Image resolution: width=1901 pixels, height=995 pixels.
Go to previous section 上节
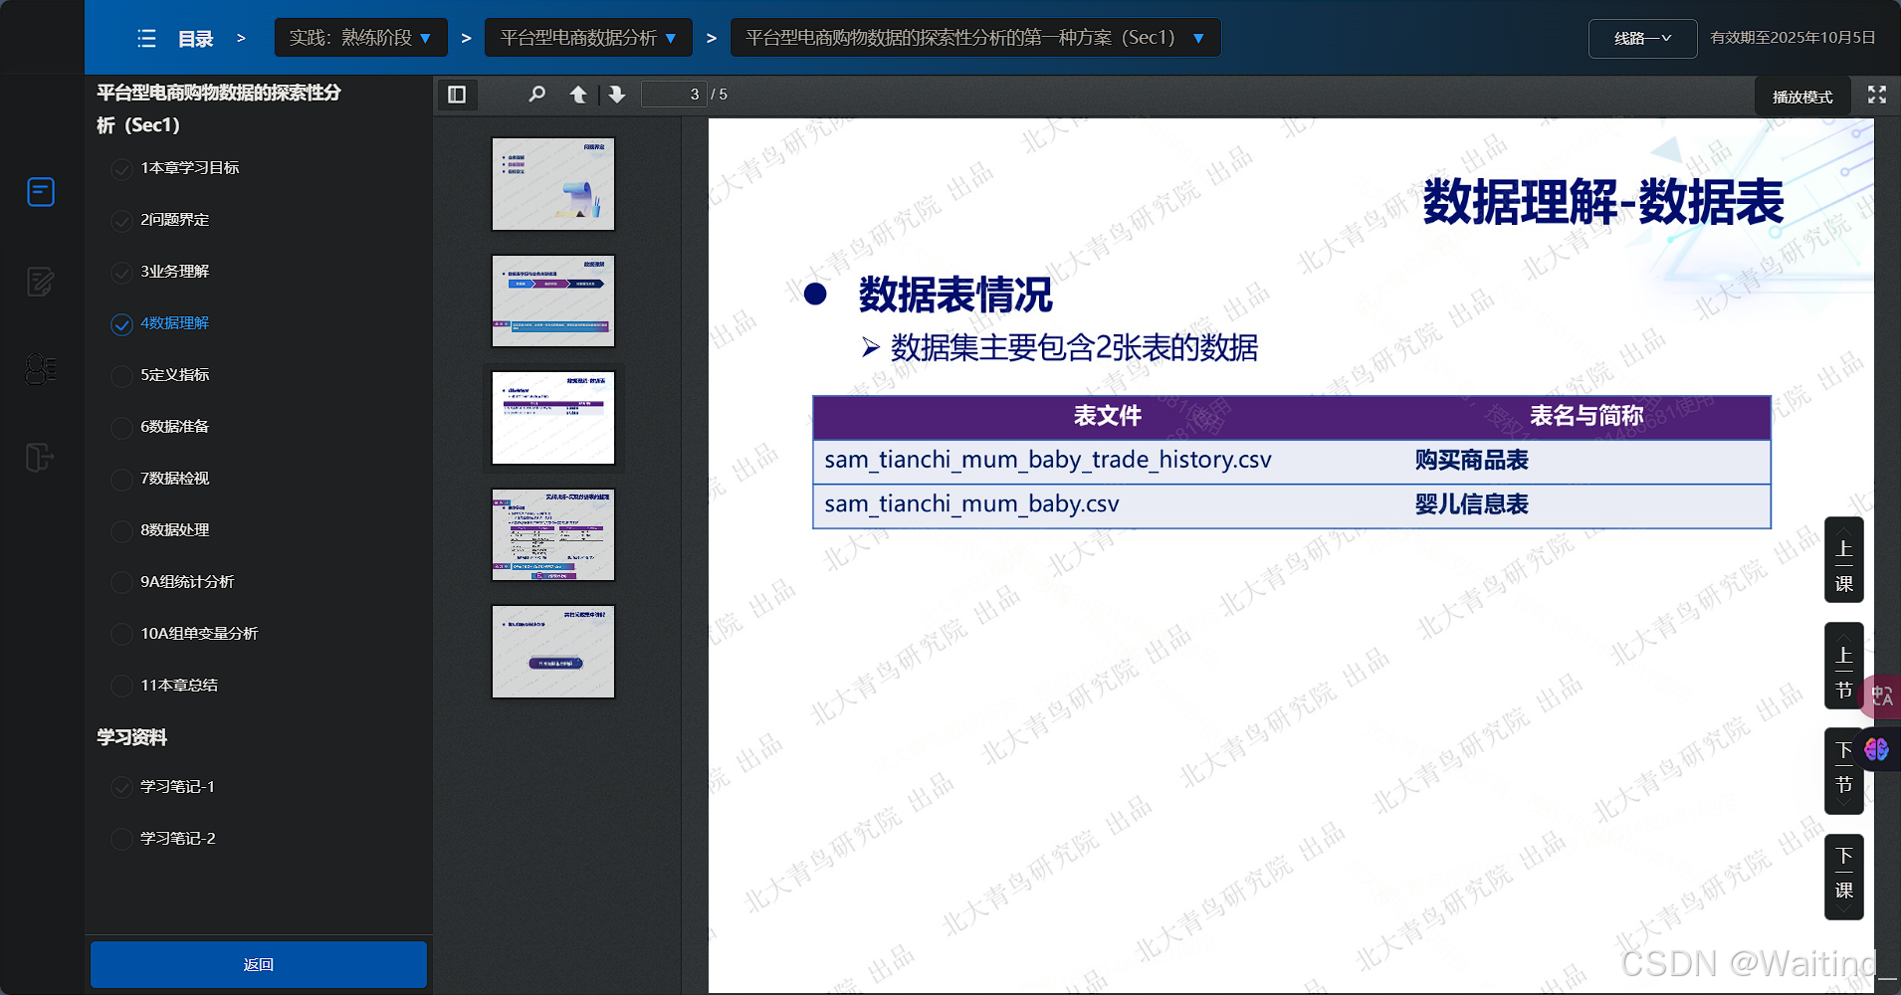point(1843,666)
